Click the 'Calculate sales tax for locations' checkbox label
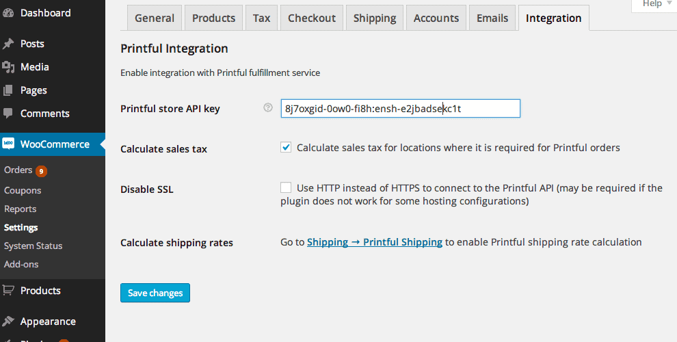Viewport: 677px width, 342px height. (x=458, y=148)
